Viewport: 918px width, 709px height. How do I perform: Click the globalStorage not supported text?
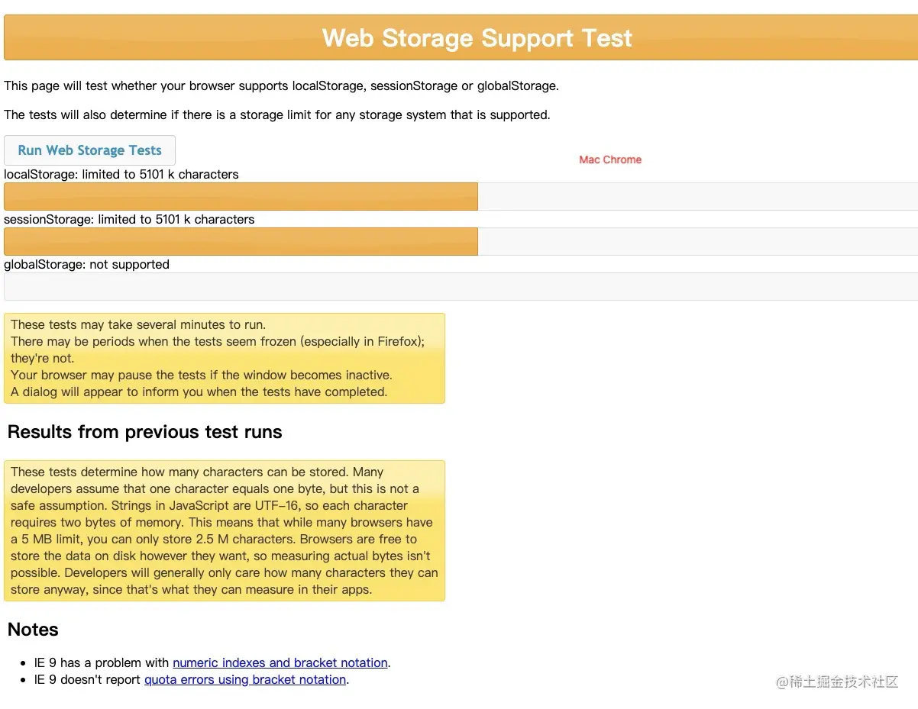pyautogui.click(x=86, y=264)
